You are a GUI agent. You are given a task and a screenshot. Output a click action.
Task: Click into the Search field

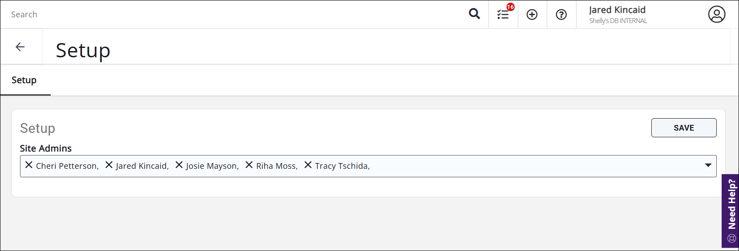[223, 15]
